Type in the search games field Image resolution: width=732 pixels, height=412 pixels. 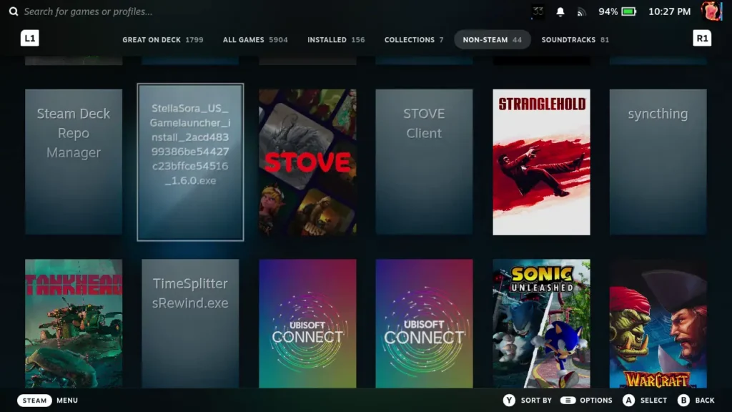tap(143, 11)
